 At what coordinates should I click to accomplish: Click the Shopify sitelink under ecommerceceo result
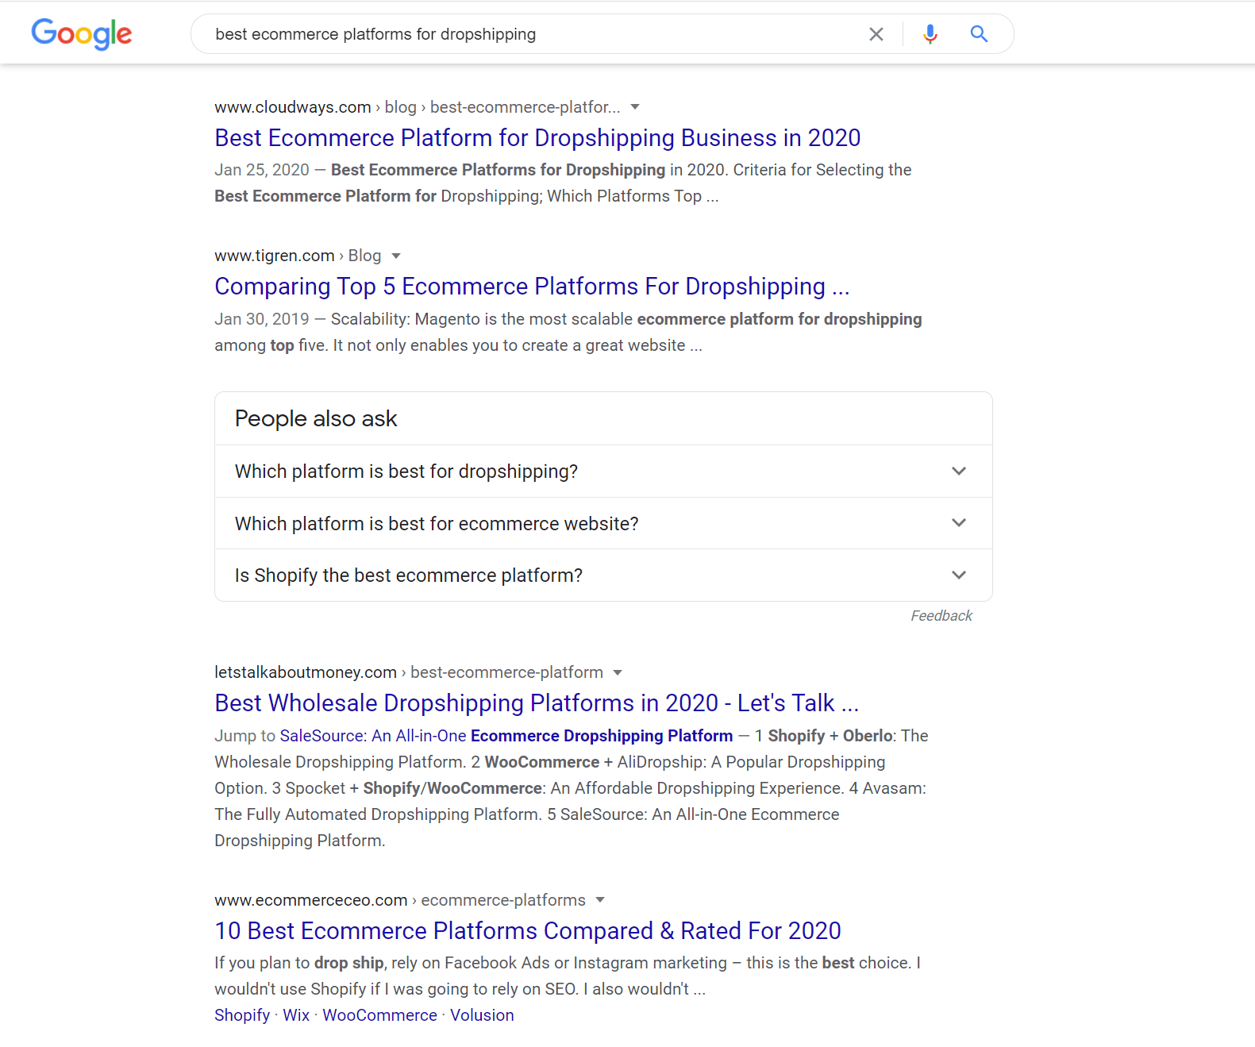pos(242,1015)
